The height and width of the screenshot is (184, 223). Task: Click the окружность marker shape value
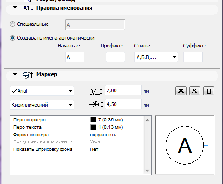103,135
